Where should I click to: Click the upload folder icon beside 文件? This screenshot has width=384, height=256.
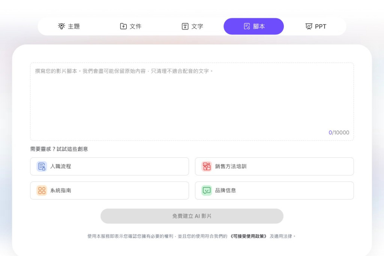click(123, 26)
